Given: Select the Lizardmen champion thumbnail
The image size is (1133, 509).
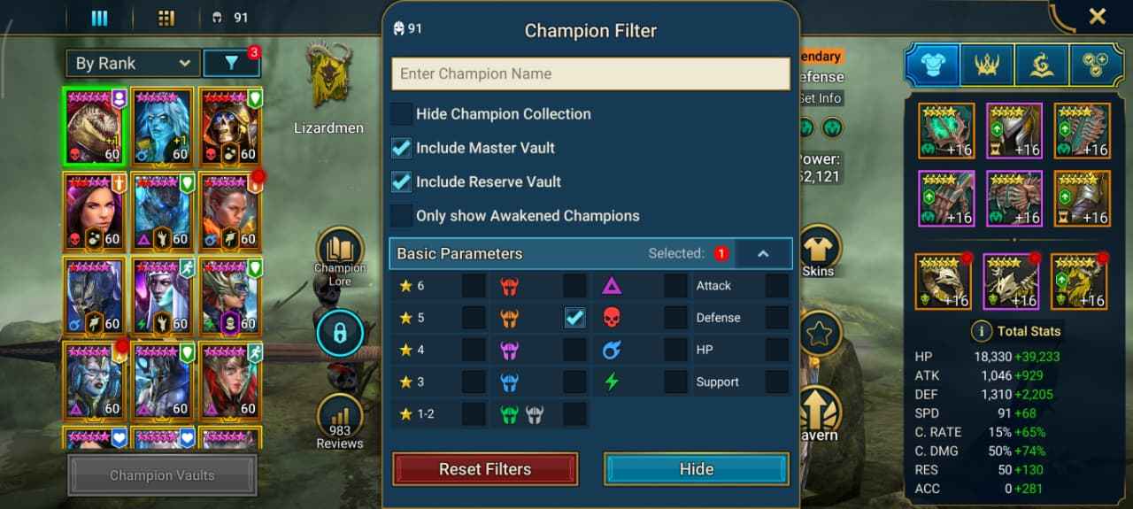Looking at the screenshot, I should click(96, 126).
